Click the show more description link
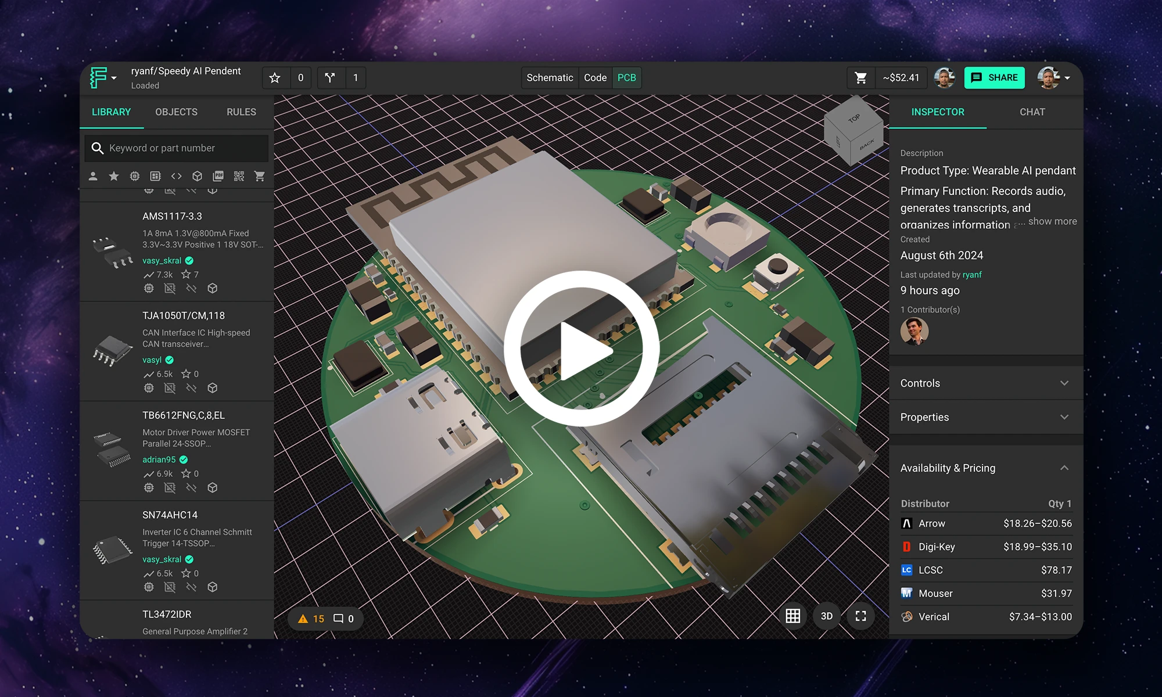This screenshot has height=697, width=1162. tap(1052, 221)
